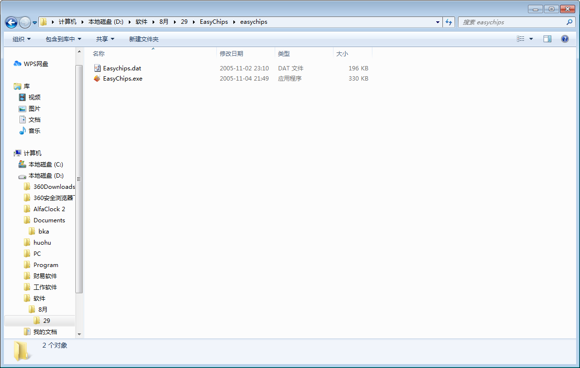Select the EasyChips.exe application file

pos(123,79)
